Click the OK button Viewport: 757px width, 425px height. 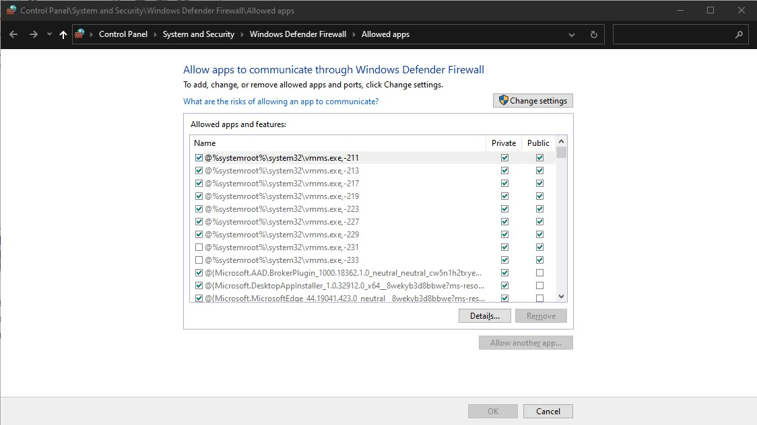pos(493,411)
